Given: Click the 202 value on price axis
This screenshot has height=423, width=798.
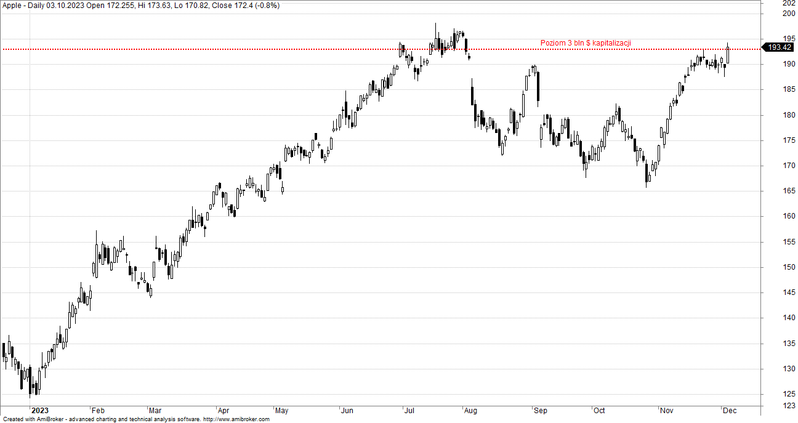Looking at the screenshot, I should click(788, 3).
